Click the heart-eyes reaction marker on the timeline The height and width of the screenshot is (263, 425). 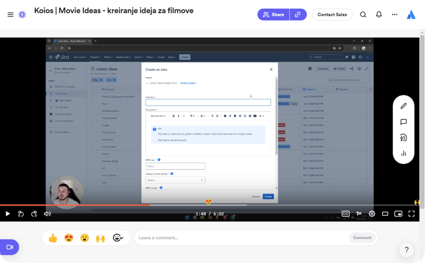[208, 201]
